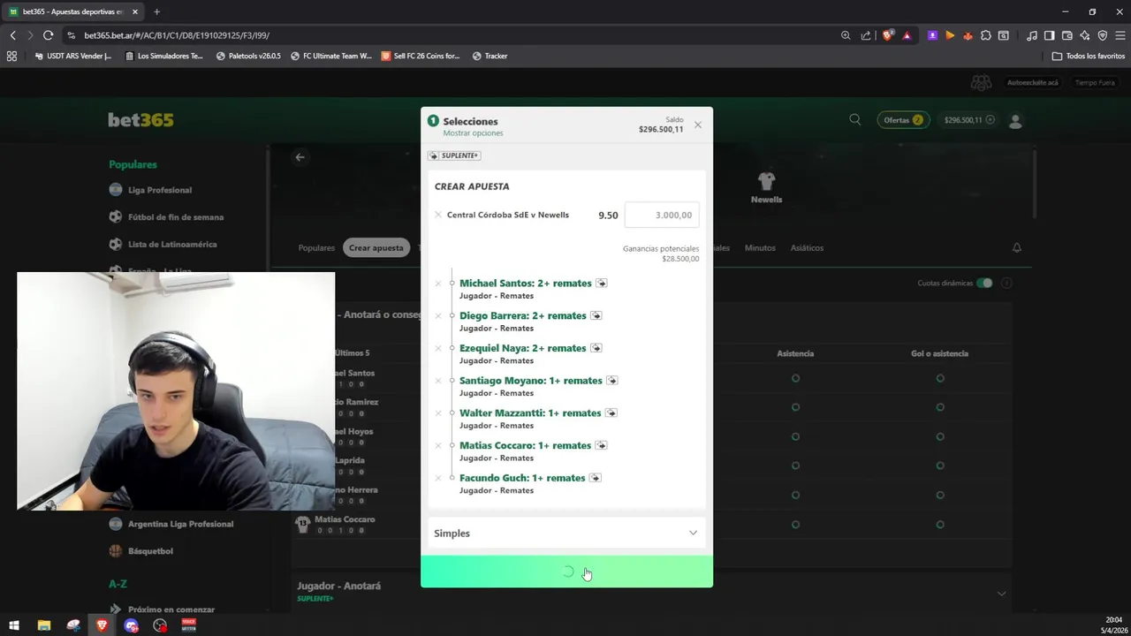Image resolution: width=1131 pixels, height=636 pixels.
Task: Remove the Central Córdoba v Newells bet
Action: pos(437,215)
